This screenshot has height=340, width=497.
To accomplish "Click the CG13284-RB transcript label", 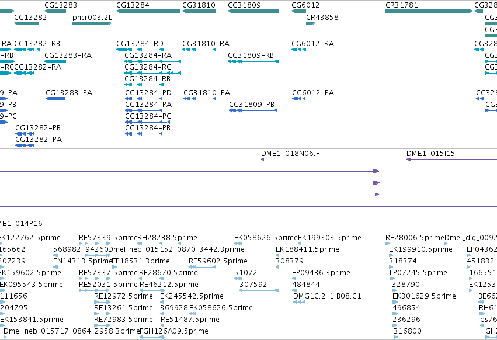I will [x=147, y=79].
